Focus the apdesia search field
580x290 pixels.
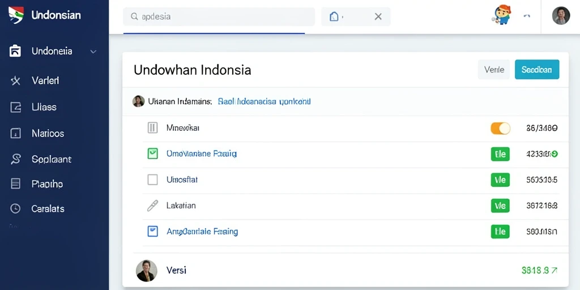(219, 16)
